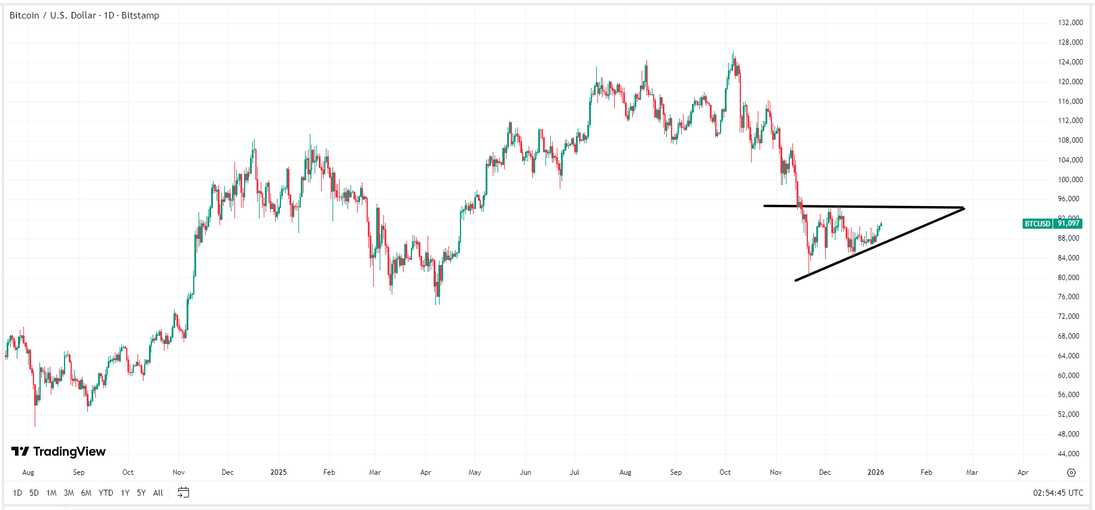Open chart settings via the gear icon
1095x510 pixels.
[x=1070, y=472]
